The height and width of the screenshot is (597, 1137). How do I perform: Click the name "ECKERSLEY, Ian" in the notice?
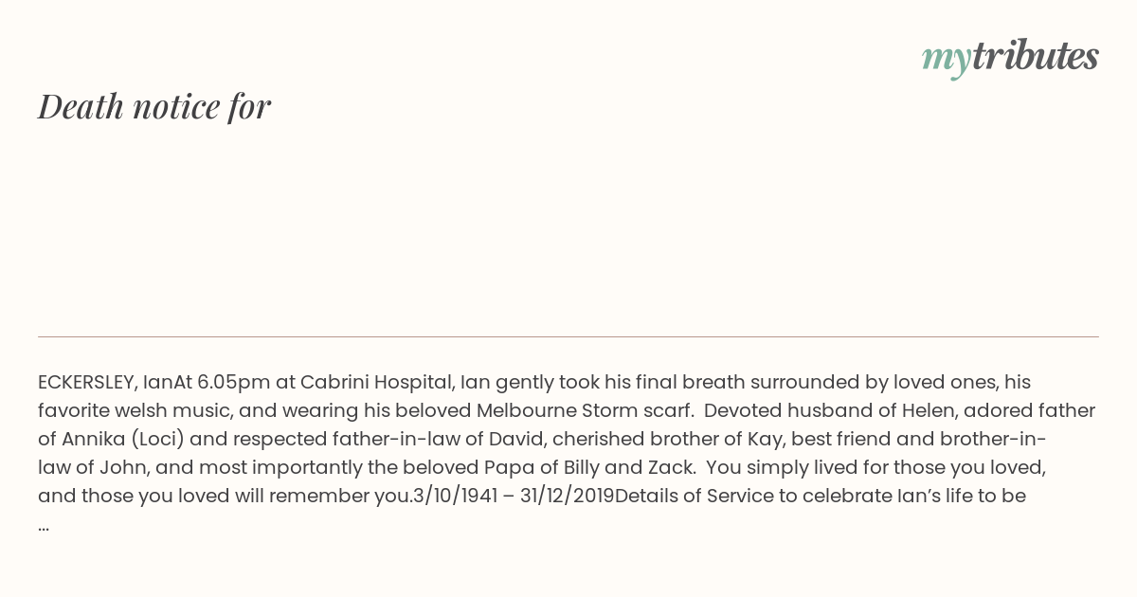(x=105, y=383)
